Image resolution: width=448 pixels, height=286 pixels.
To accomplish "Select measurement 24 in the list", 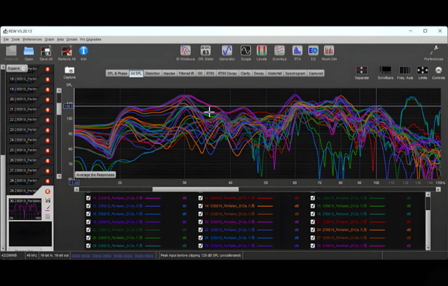I will 23,140.
